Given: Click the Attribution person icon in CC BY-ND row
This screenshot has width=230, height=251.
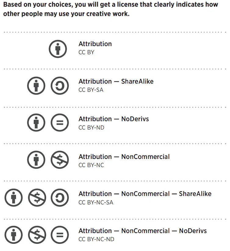Looking at the screenshot, I should 36,123.
